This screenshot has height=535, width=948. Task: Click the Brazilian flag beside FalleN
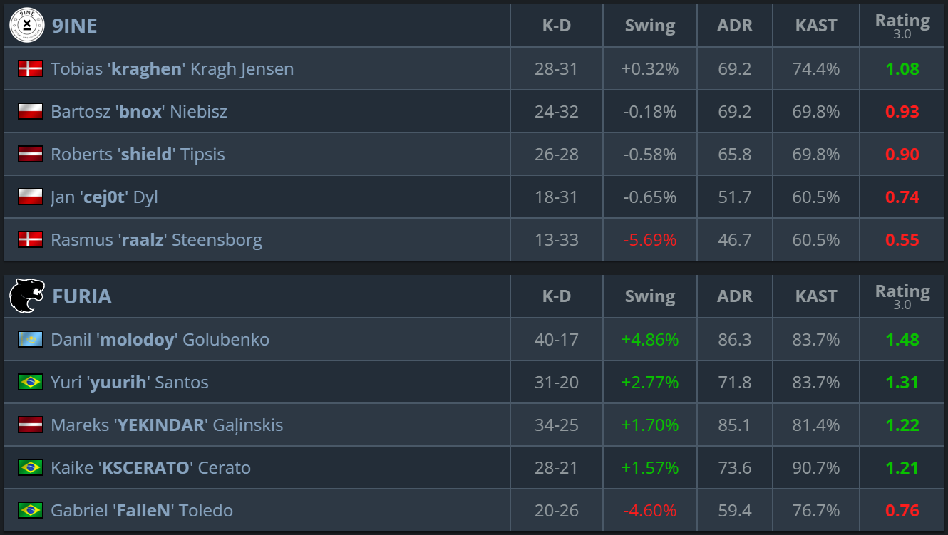pyautogui.click(x=31, y=510)
